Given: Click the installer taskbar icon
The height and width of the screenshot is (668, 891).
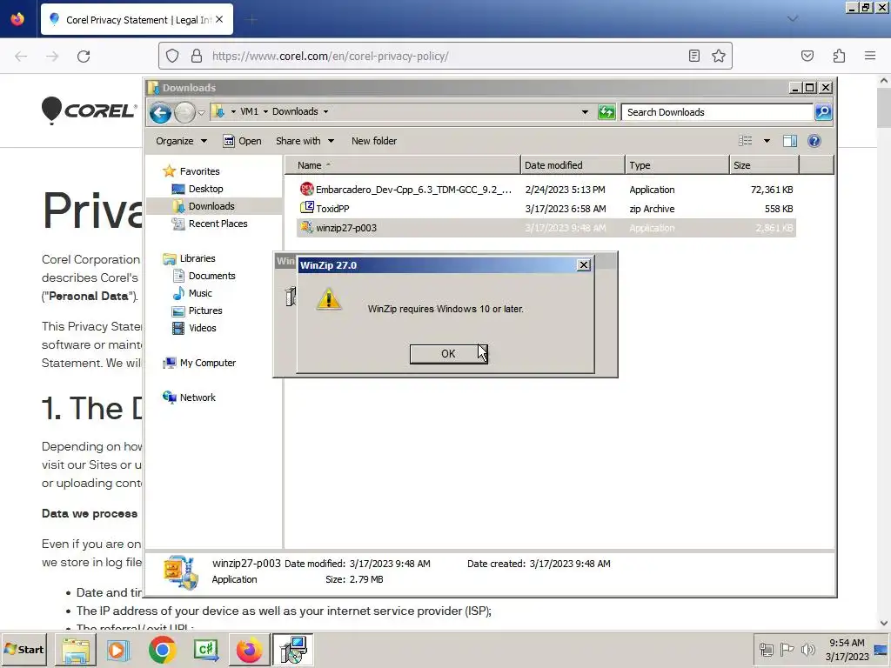Looking at the screenshot, I should click(x=292, y=650).
